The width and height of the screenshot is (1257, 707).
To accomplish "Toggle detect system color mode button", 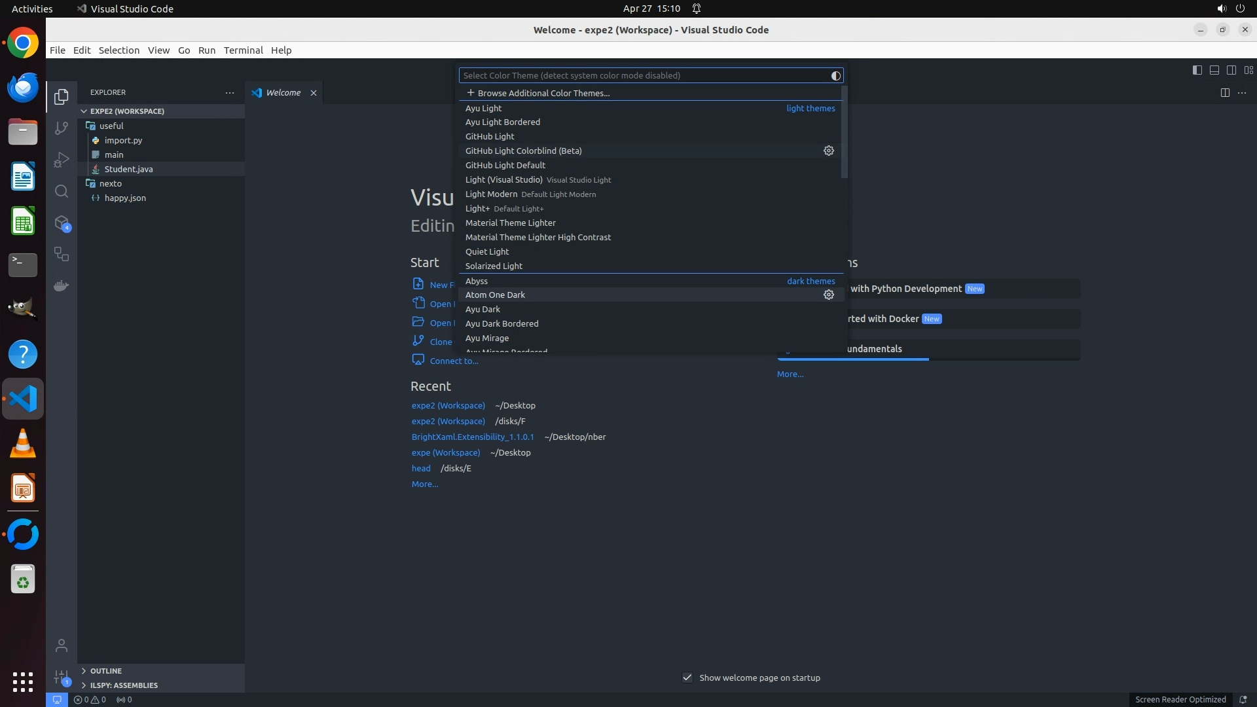I will click(x=835, y=76).
